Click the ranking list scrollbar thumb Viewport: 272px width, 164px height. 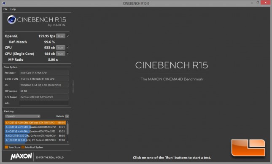coord(67,129)
